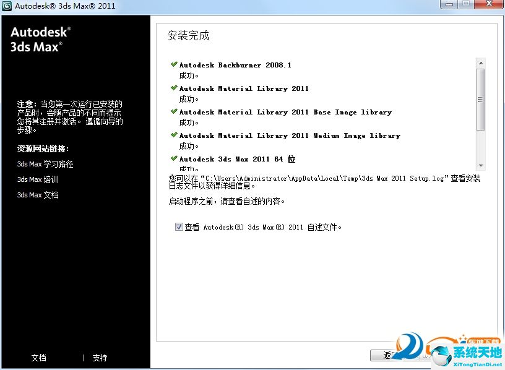This screenshot has width=505, height=370.
Task: Click the 文档 link at bottom left
Action: pos(38,358)
